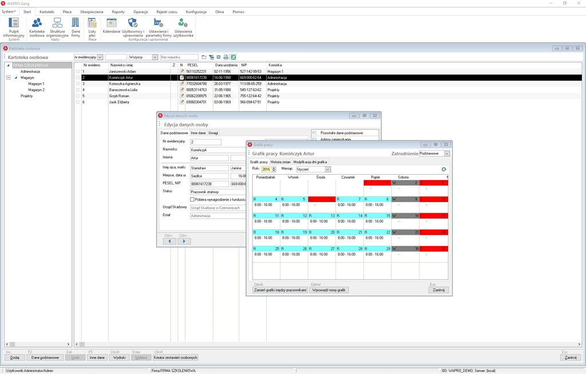
Task: Check the row checkbox for Jasik Elżbieta
Action: pos(78,102)
